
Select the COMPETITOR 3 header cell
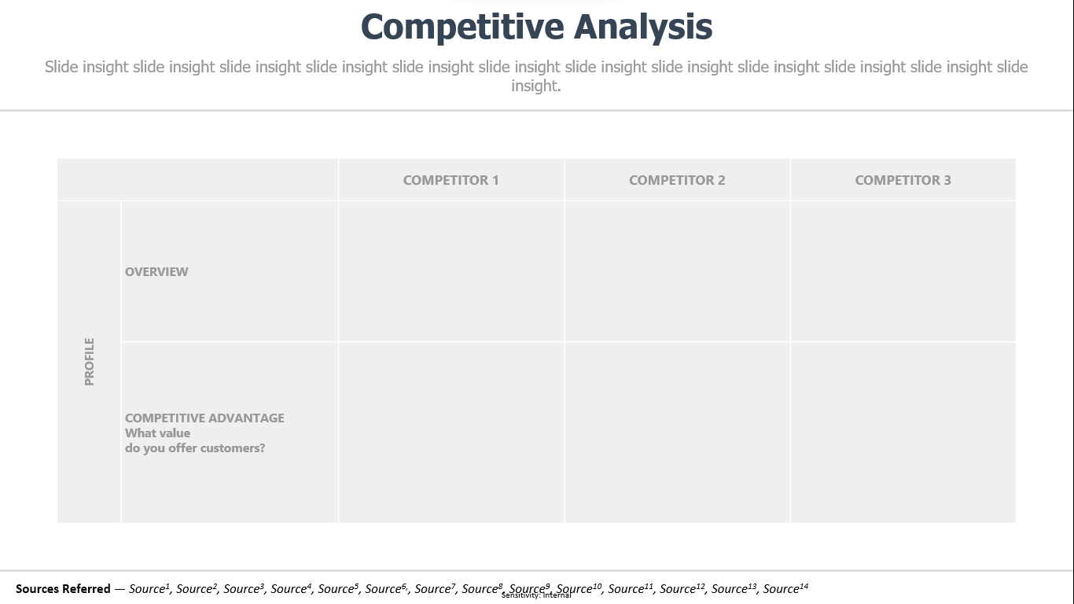click(903, 180)
